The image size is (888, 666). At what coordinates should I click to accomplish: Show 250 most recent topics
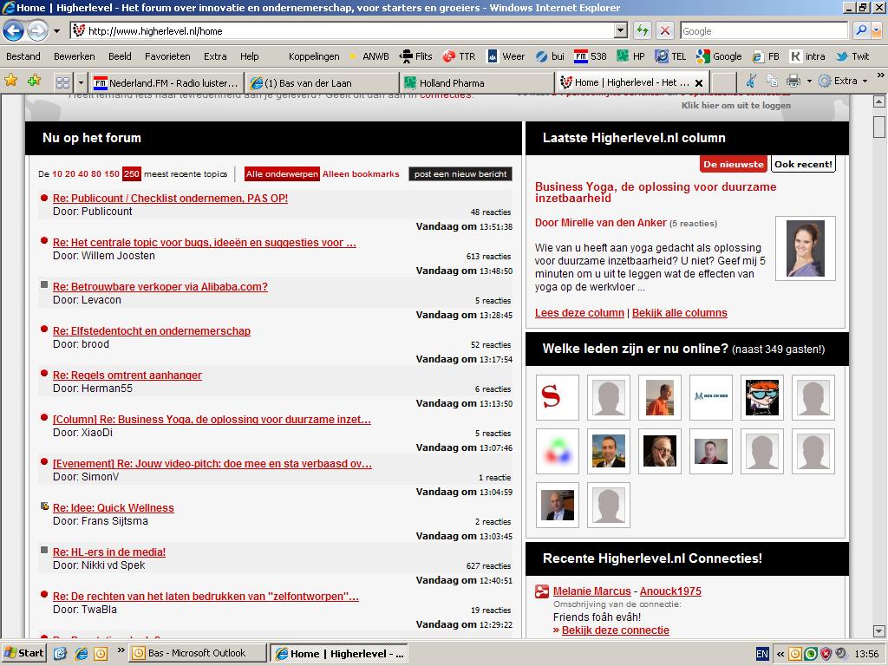(x=131, y=174)
